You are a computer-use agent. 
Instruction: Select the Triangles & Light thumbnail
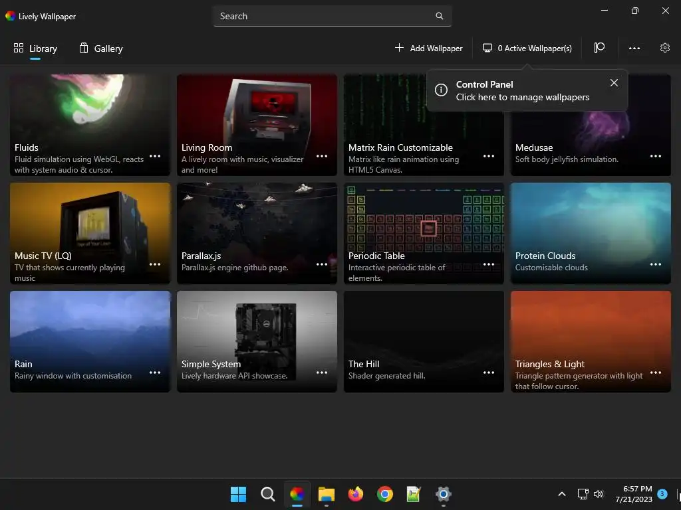[x=591, y=341]
